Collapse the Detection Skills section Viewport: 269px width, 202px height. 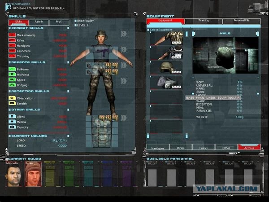click(x=68, y=91)
